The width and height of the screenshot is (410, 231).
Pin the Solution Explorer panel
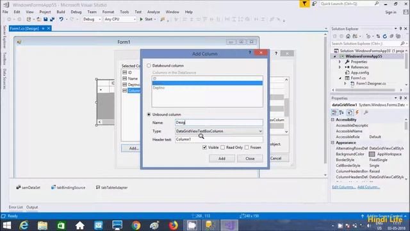tap(400, 28)
